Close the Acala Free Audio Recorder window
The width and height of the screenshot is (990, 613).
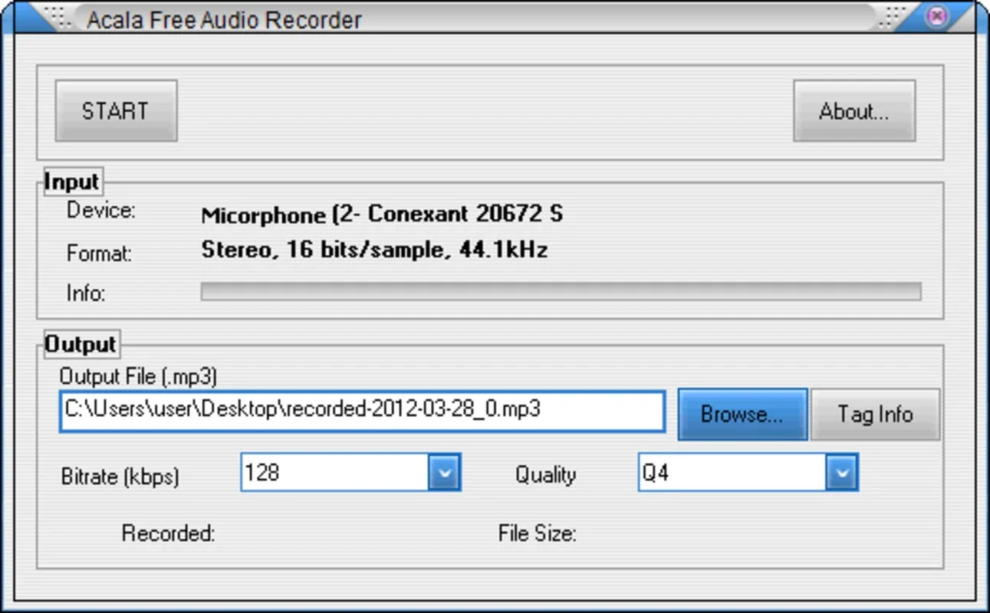tap(937, 16)
